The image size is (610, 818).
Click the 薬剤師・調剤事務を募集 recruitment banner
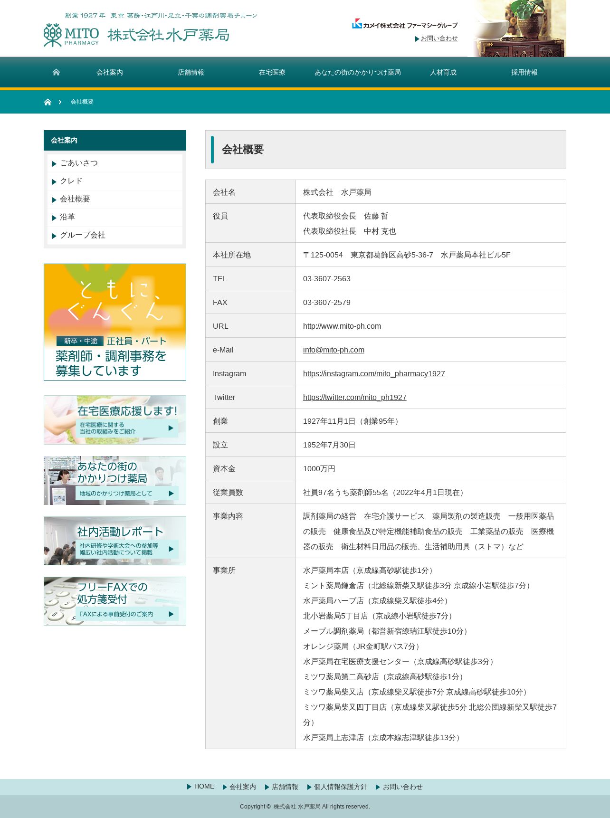(x=115, y=322)
